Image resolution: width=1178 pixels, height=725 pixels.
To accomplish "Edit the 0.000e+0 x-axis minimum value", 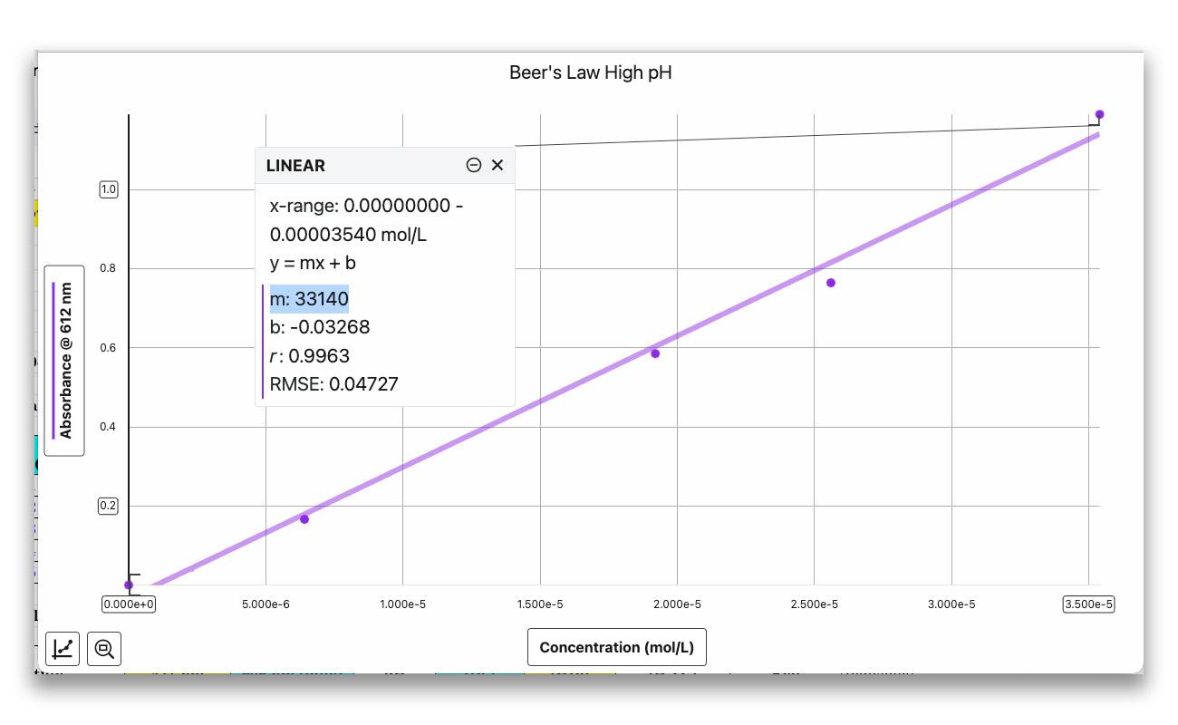I will click(x=129, y=604).
